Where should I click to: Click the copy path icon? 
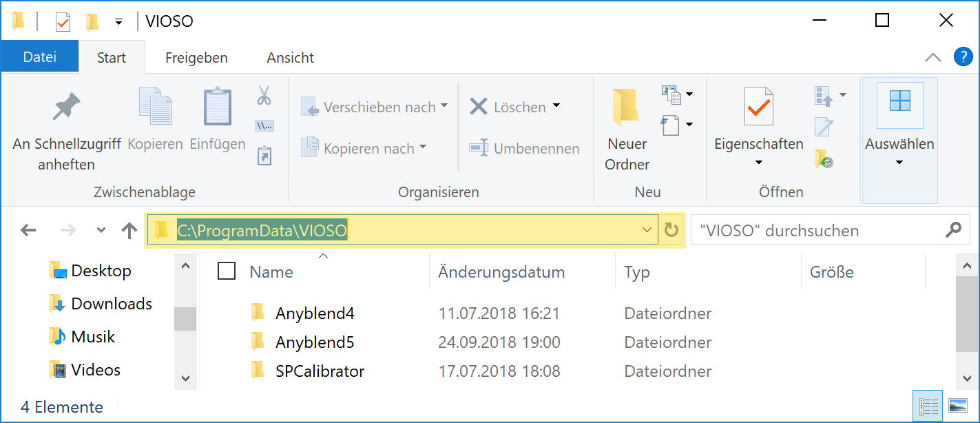coord(264,125)
